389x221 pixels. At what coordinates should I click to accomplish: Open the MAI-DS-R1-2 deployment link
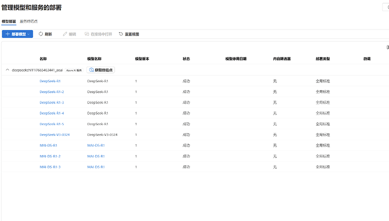pyautogui.click(x=50, y=156)
